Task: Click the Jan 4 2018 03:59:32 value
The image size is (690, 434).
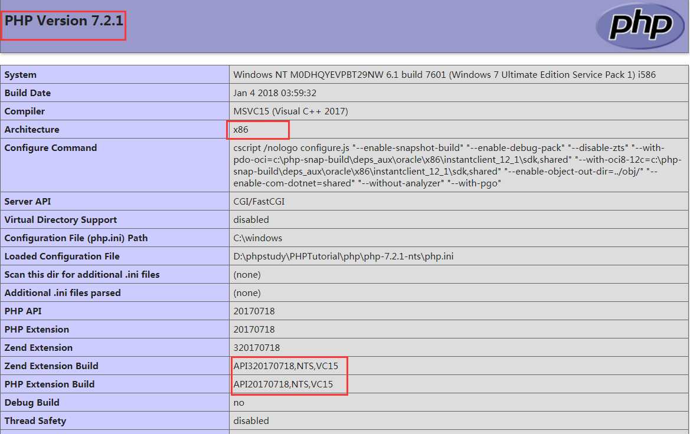Action: (274, 93)
